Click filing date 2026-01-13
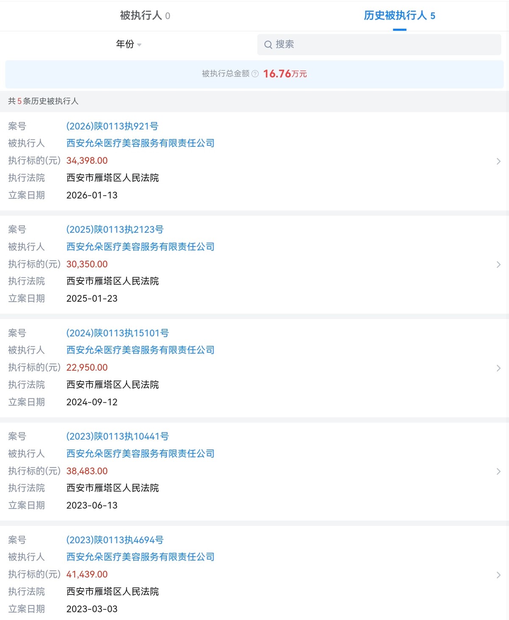Screen dimensions: 509x620 coord(92,195)
